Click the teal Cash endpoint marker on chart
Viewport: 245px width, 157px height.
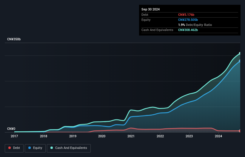coord(240,53)
